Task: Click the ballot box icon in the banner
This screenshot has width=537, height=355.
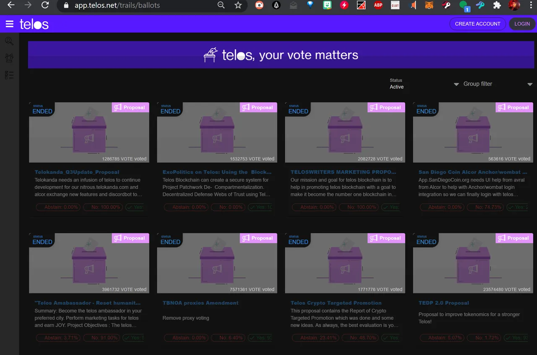Action: (x=211, y=55)
